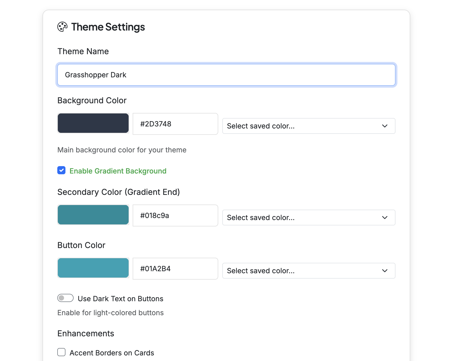Image resolution: width=452 pixels, height=361 pixels.
Task: Open saved color dropdown for Background Color
Action: click(x=309, y=126)
